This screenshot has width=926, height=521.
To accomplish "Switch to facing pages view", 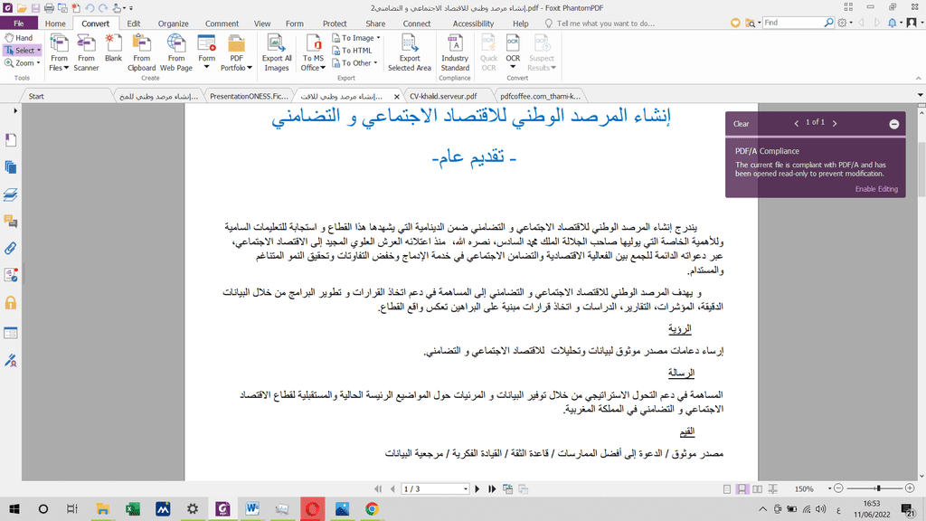I will [757, 489].
